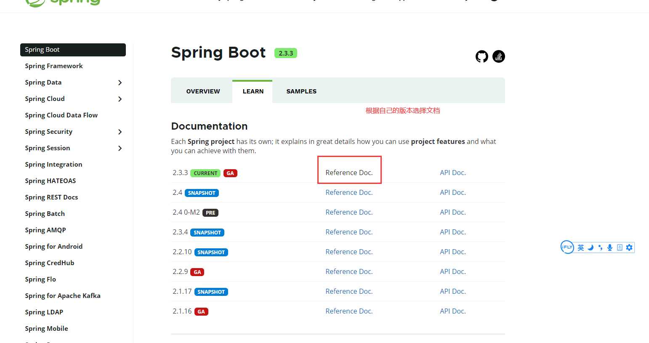The image size is (649, 343).
Task: Open Reference Doc. for 2.3.4 SNAPSHOT
Action: tap(349, 232)
